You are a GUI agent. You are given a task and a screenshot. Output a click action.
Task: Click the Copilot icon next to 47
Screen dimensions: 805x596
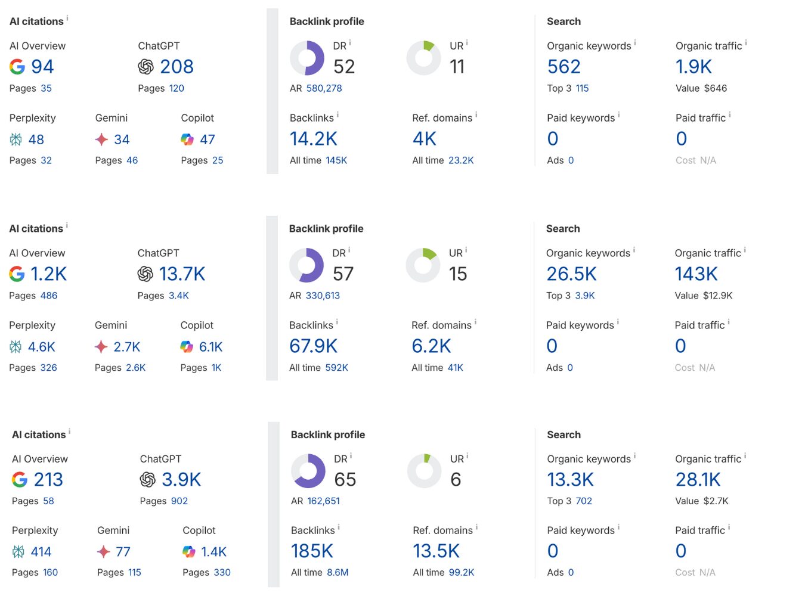click(187, 139)
